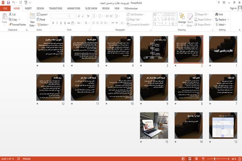
Task: Switch to the TRANSITIONS tab
Action: [56, 8]
